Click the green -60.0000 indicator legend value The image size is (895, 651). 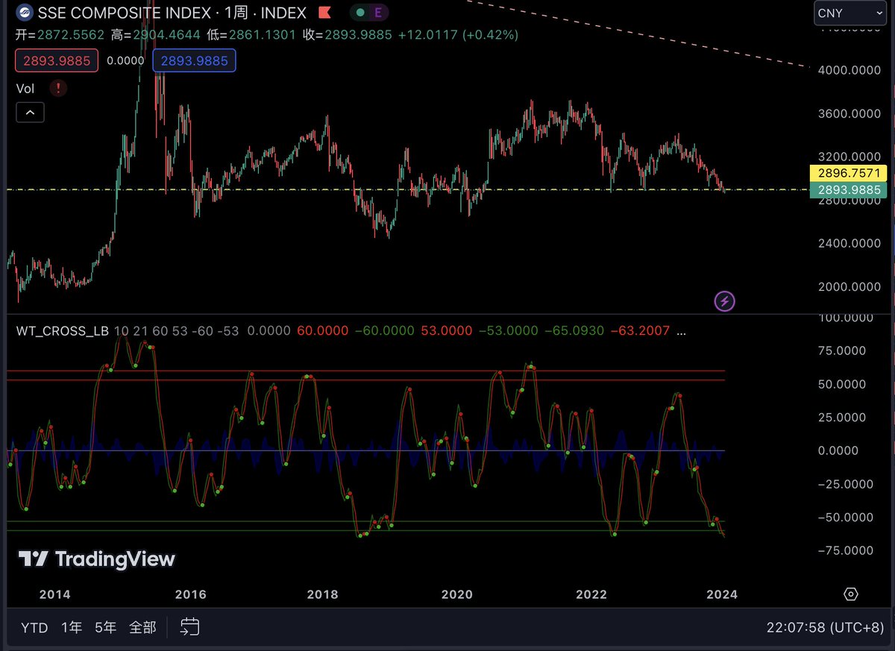(385, 330)
